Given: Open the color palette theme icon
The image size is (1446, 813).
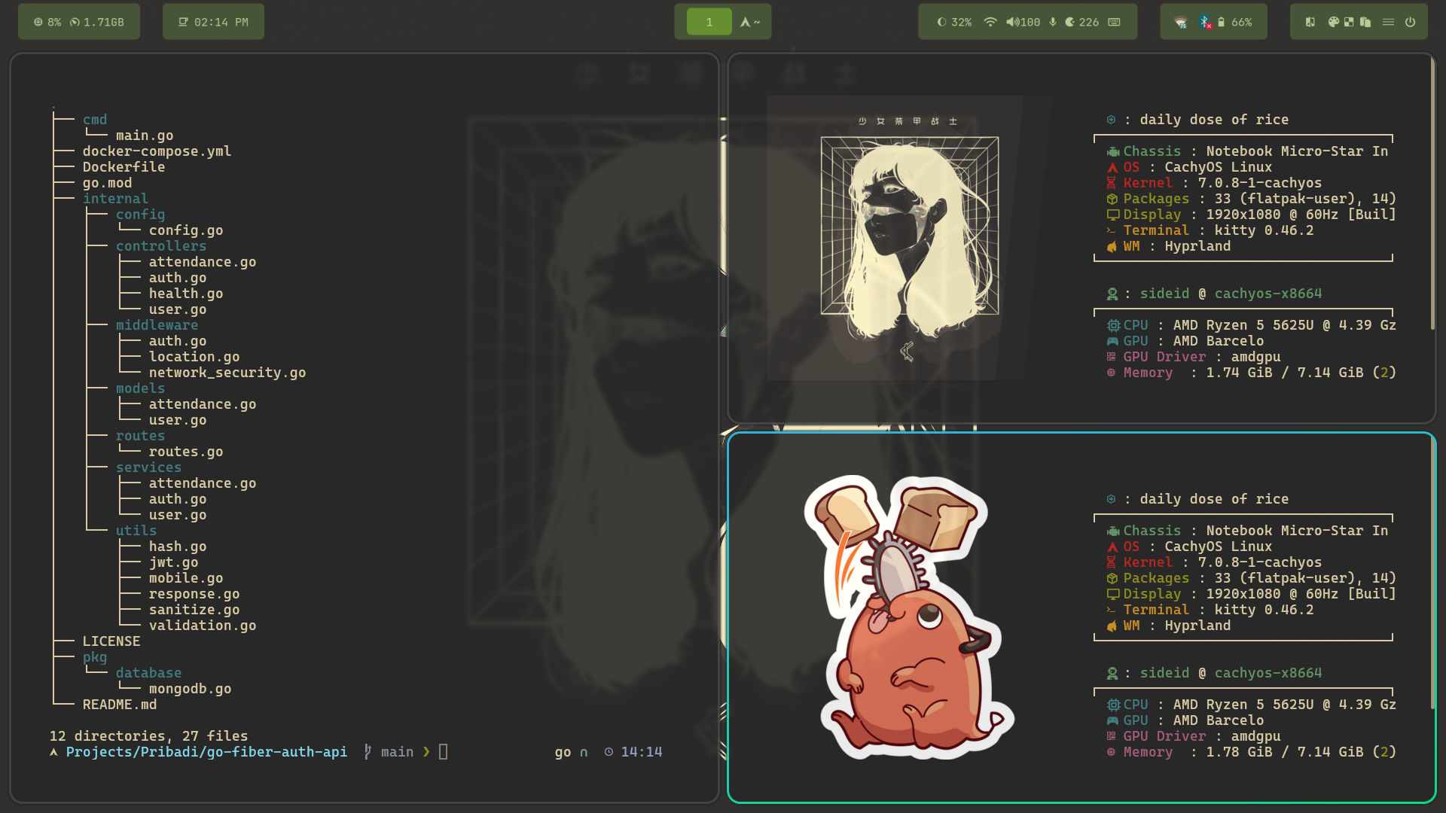Looking at the screenshot, I should [x=1333, y=22].
